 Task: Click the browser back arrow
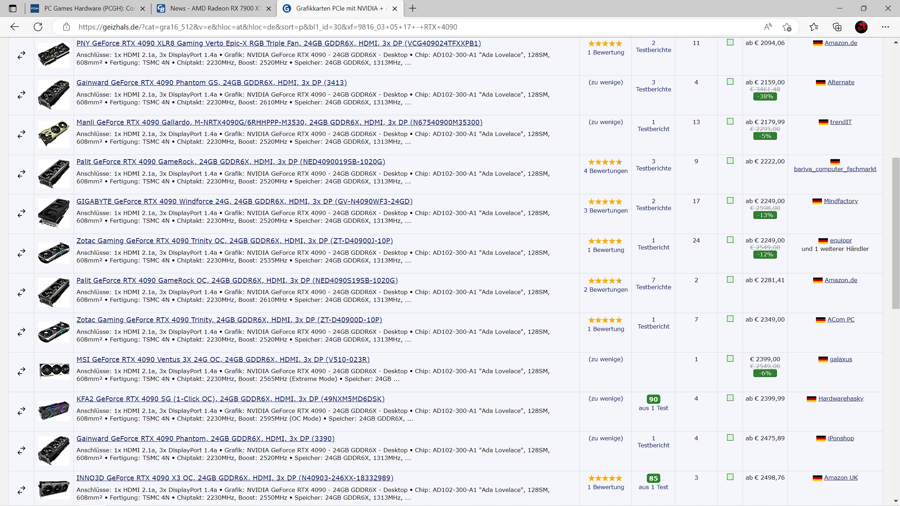(x=15, y=27)
